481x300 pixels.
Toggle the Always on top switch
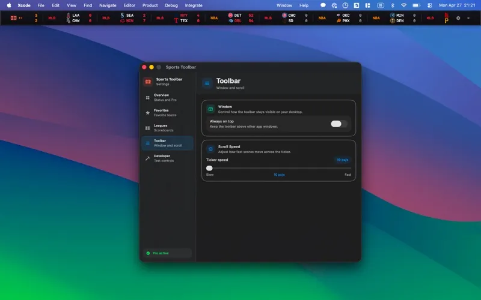(x=339, y=124)
